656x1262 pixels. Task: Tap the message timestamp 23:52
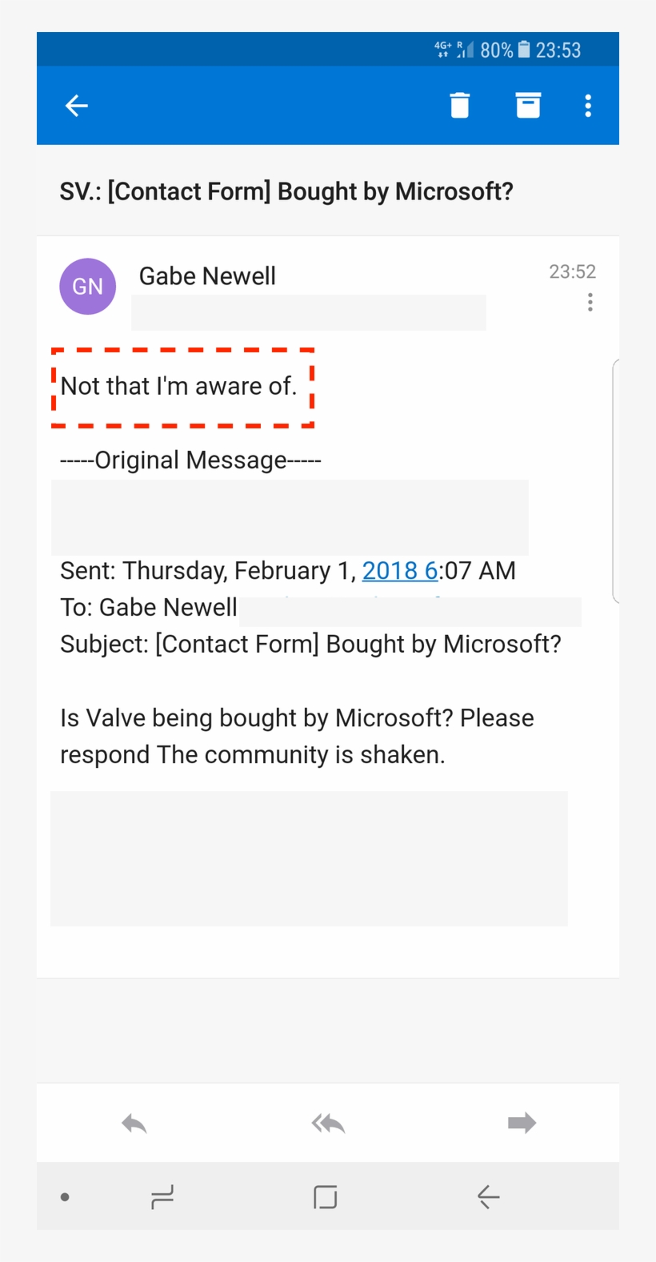(573, 271)
